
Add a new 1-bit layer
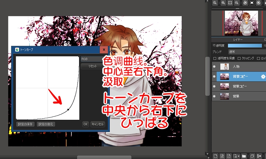pos(229,156)
